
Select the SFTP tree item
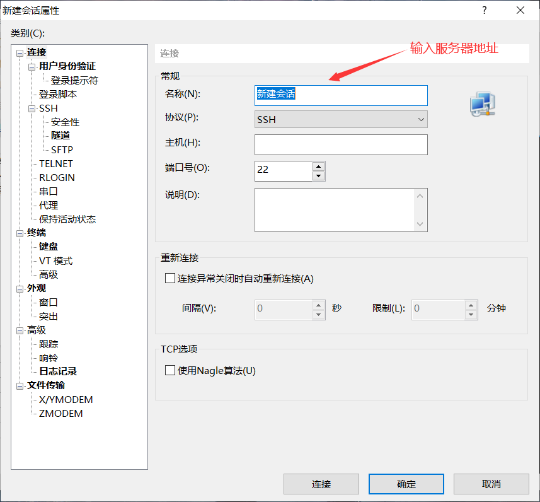tap(62, 149)
